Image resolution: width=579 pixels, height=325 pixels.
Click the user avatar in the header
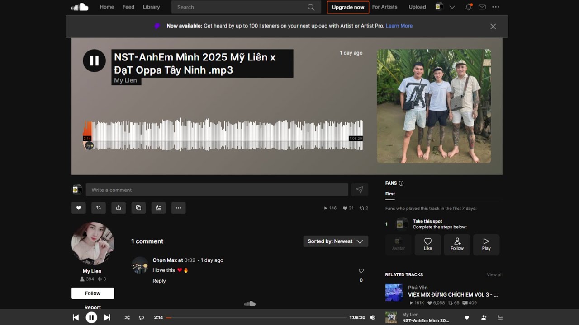pos(439,7)
